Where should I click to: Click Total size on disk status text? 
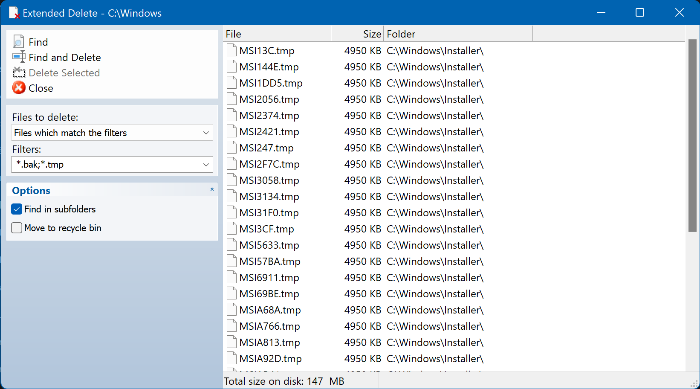pyautogui.click(x=284, y=381)
